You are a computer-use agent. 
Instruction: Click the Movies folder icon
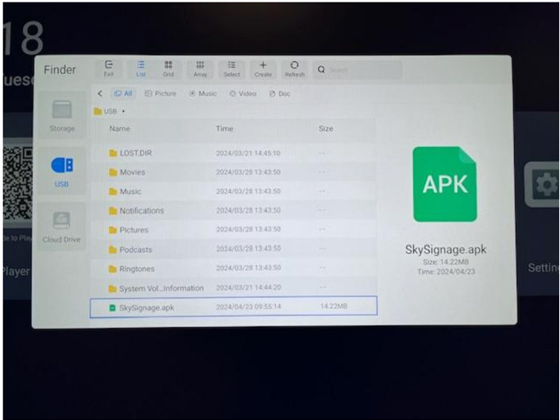point(113,172)
